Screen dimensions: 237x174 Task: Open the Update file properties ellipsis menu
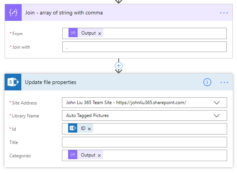224,82
